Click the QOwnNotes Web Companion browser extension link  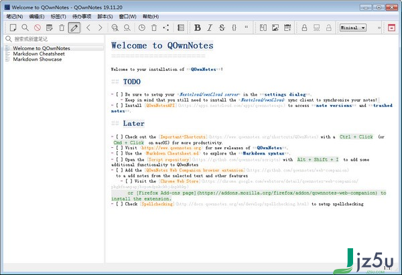[x=195, y=170]
